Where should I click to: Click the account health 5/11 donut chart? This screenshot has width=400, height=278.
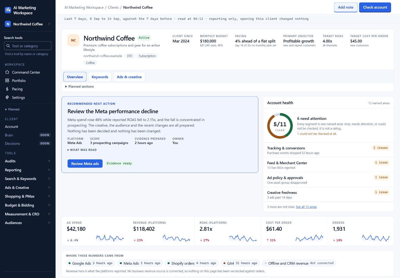tap(280, 126)
